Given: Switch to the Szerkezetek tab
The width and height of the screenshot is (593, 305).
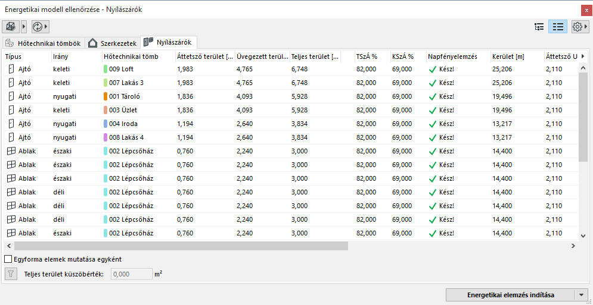Looking at the screenshot, I should [113, 43].
